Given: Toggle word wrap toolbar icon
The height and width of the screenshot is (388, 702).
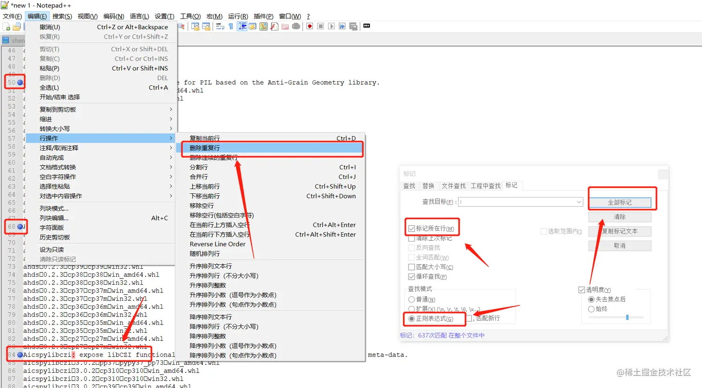Looking at the screenshot, I should (220, 26).
